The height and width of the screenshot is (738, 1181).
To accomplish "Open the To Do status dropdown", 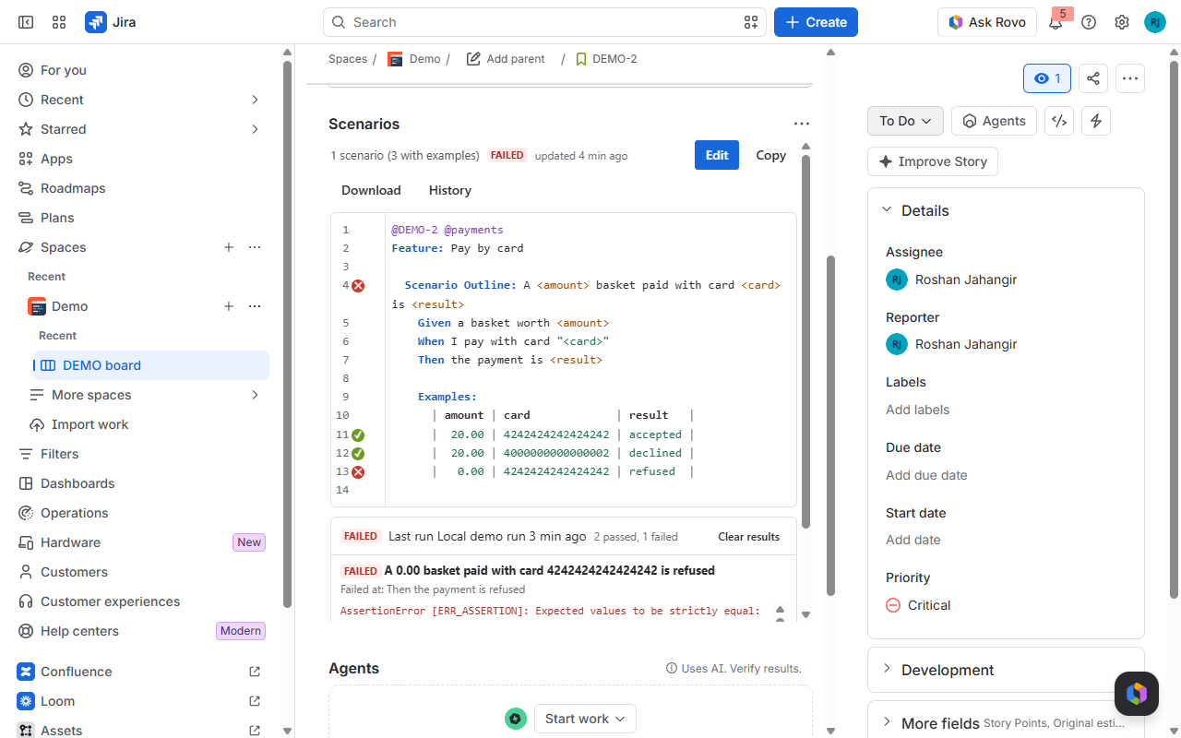I will [x=905, y=121].
